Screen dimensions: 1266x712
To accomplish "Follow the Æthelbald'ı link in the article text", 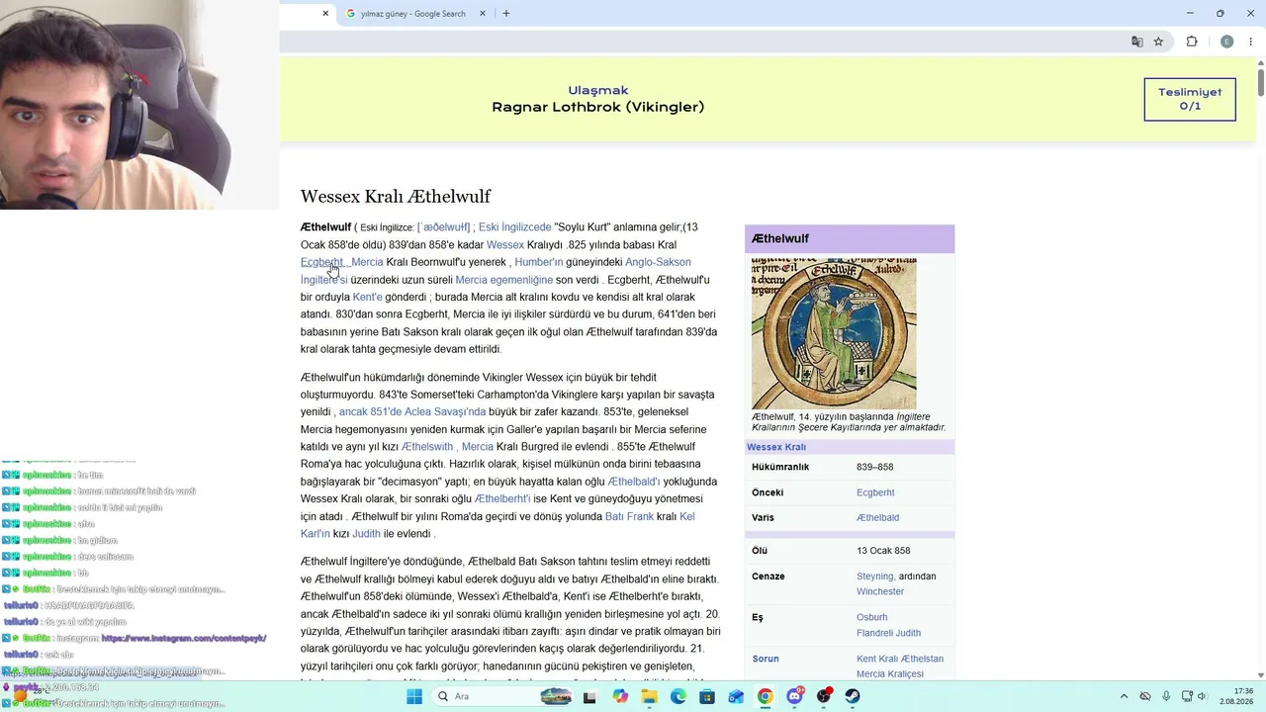I will click(x=634, y=482).
